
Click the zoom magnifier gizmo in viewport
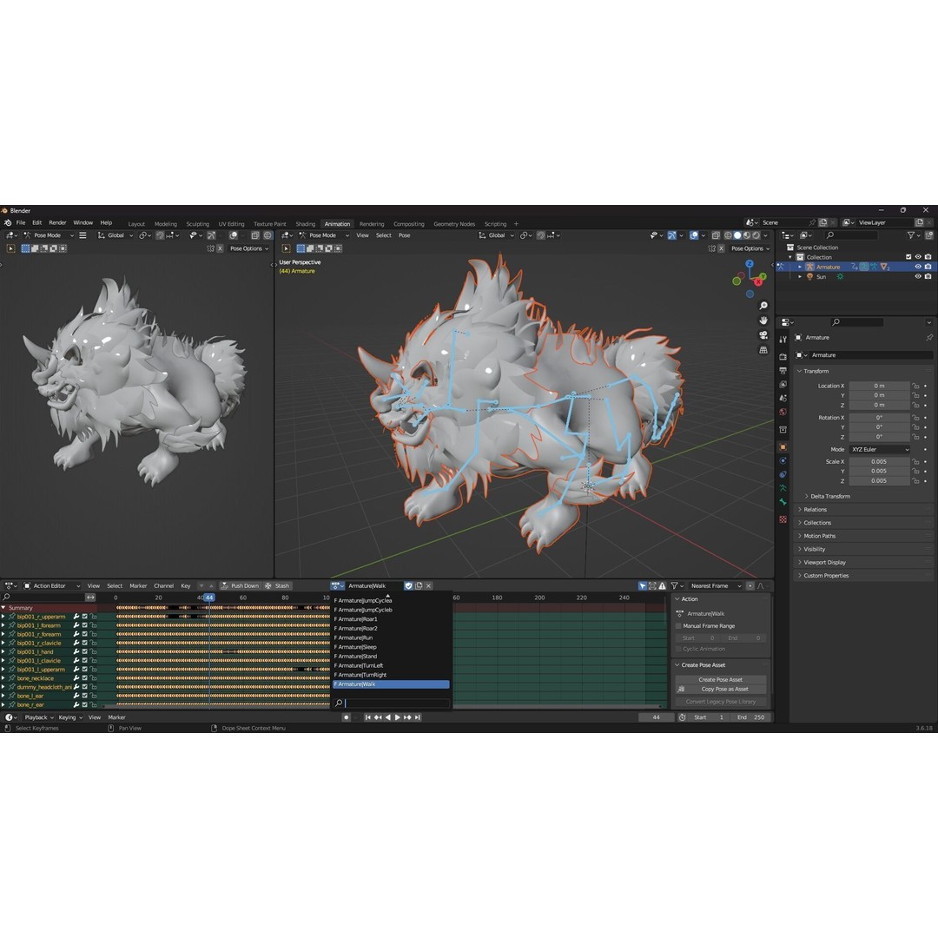pyautogui.click(x=763, y=306)
